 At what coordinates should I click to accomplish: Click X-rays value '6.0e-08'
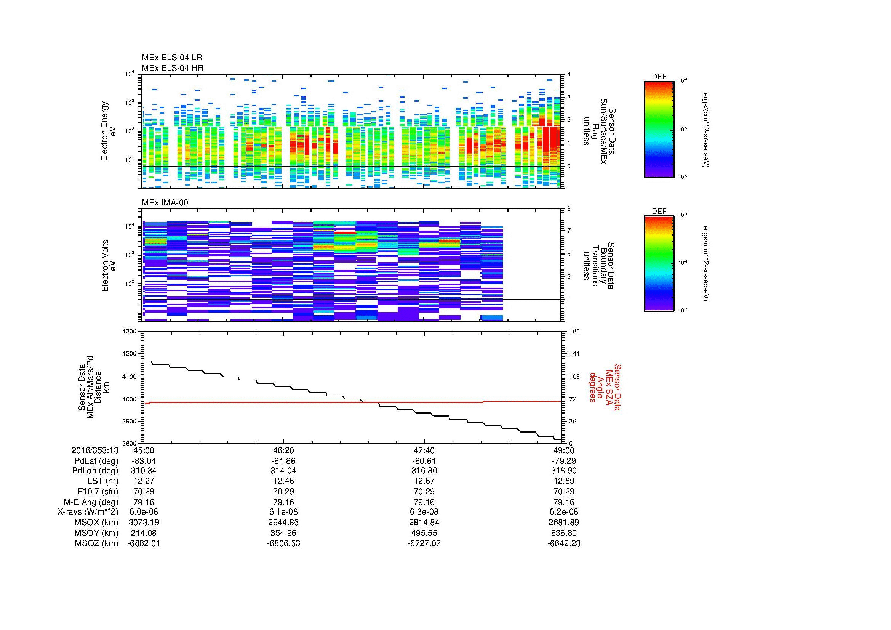(x=144, y=512)
